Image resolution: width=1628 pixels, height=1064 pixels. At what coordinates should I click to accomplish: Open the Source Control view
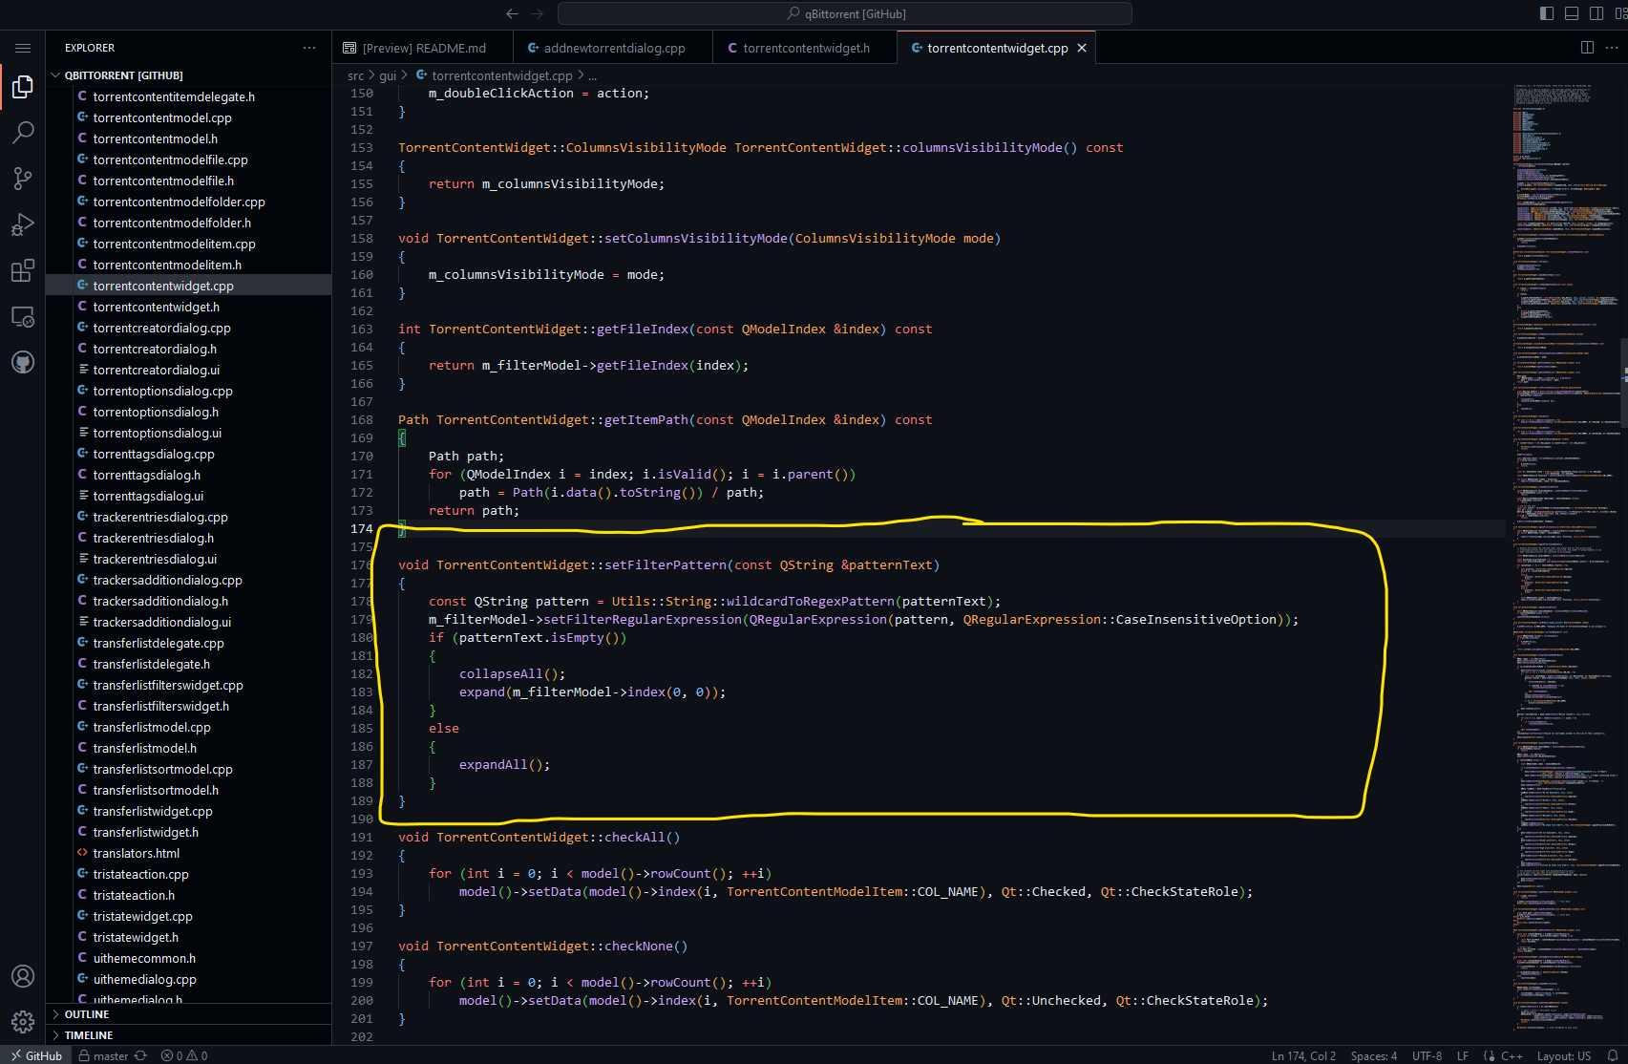pos(23,179)
